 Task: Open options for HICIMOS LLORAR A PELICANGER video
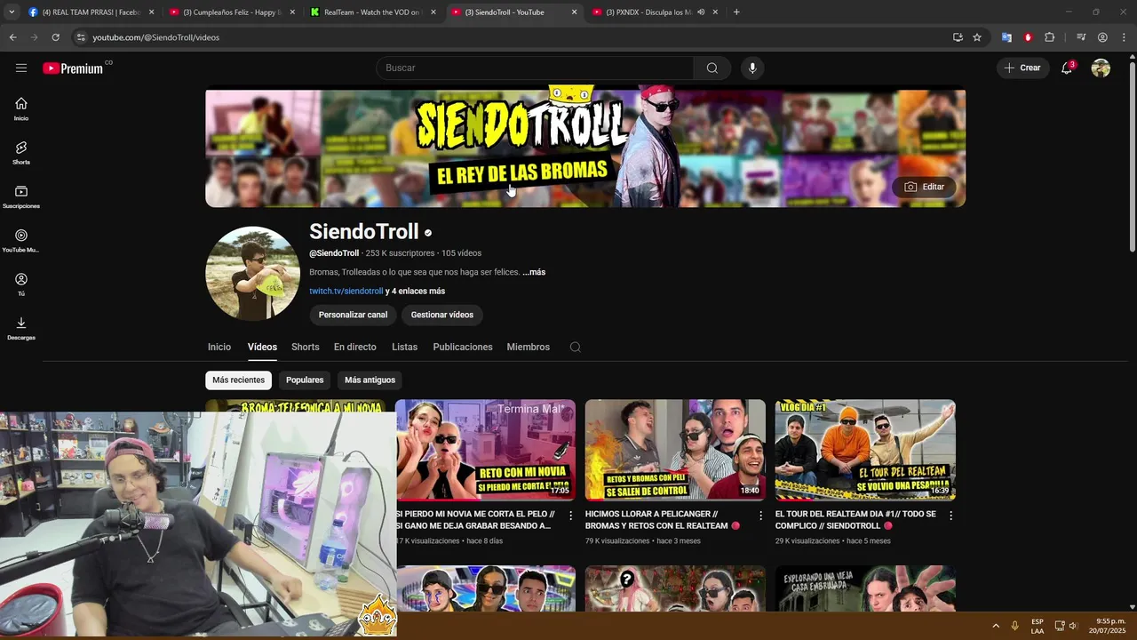click(760, 516)
